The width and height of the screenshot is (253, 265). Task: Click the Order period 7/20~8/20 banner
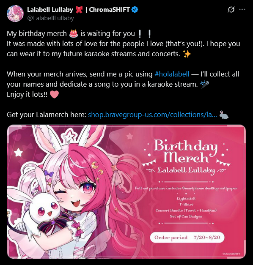187,238
